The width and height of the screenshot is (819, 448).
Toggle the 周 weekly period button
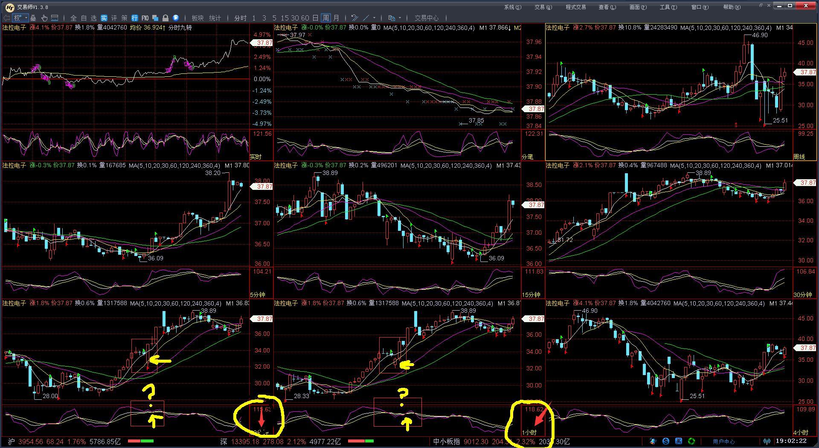pos(325,18)
